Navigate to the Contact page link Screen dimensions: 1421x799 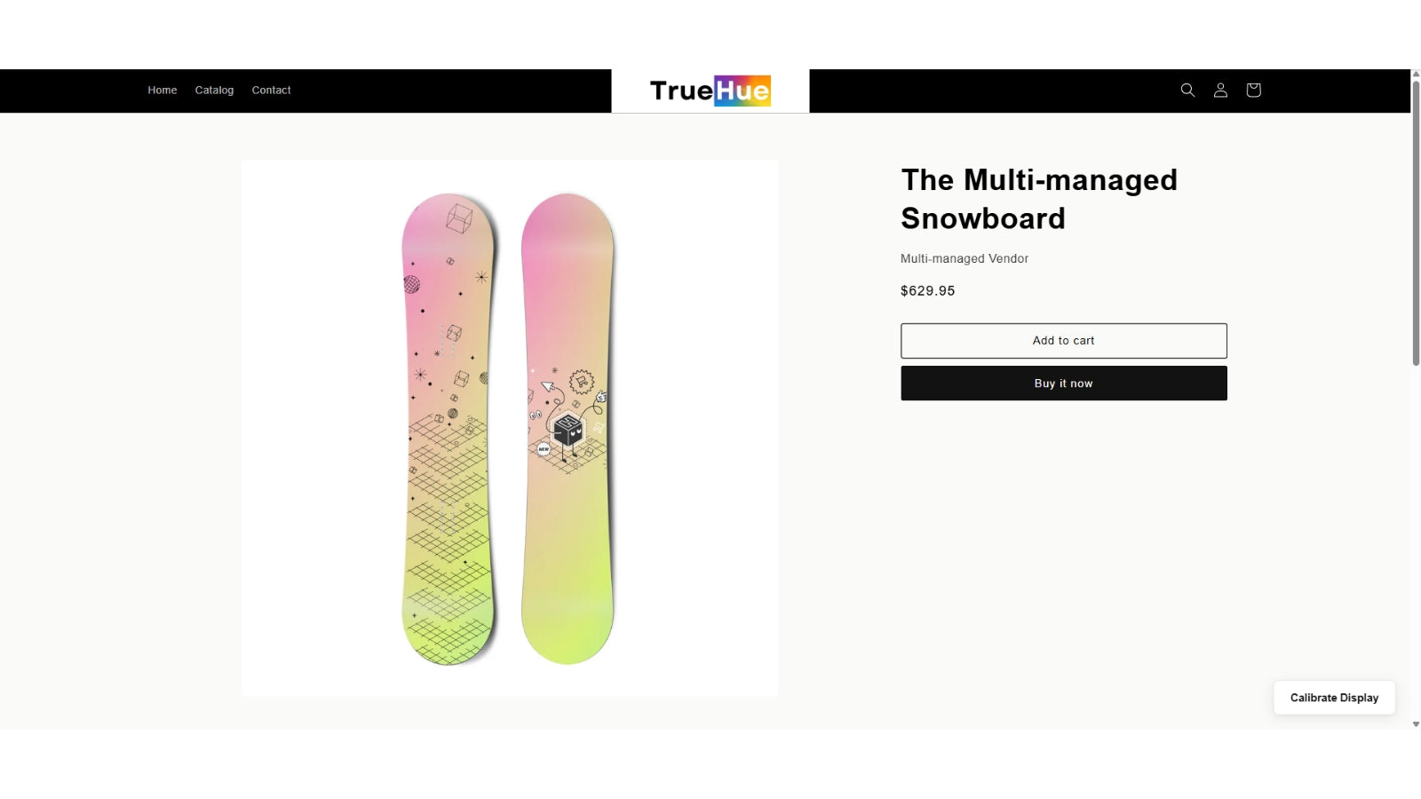pos(271,90)
